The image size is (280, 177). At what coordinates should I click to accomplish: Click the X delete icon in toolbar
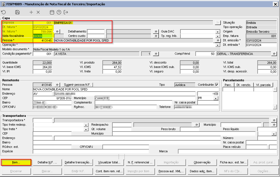tap(38, 12)
